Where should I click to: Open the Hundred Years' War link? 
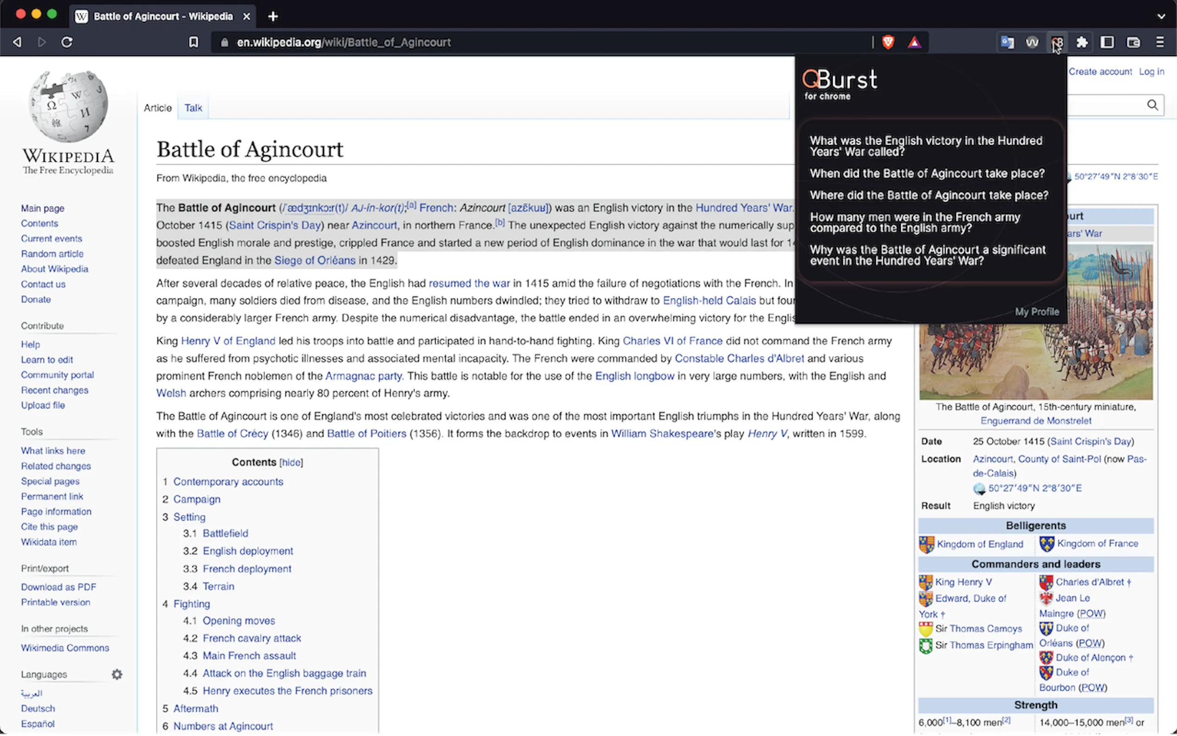743,208
